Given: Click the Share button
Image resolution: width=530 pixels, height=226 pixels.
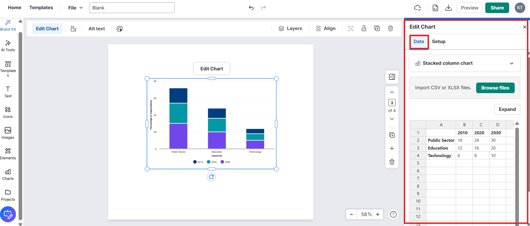Looking at the screenshot, I should [497, 8].
